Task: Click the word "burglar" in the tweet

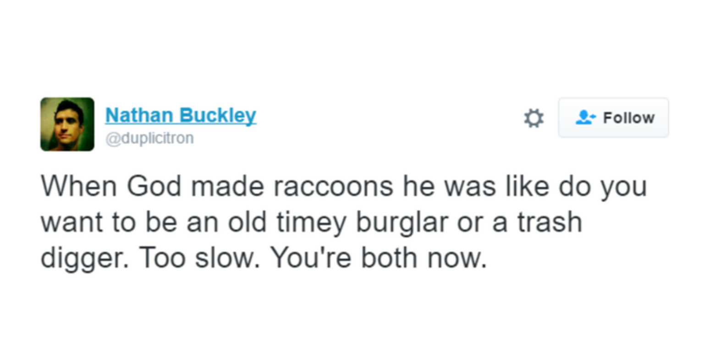Action: [402, 222]
